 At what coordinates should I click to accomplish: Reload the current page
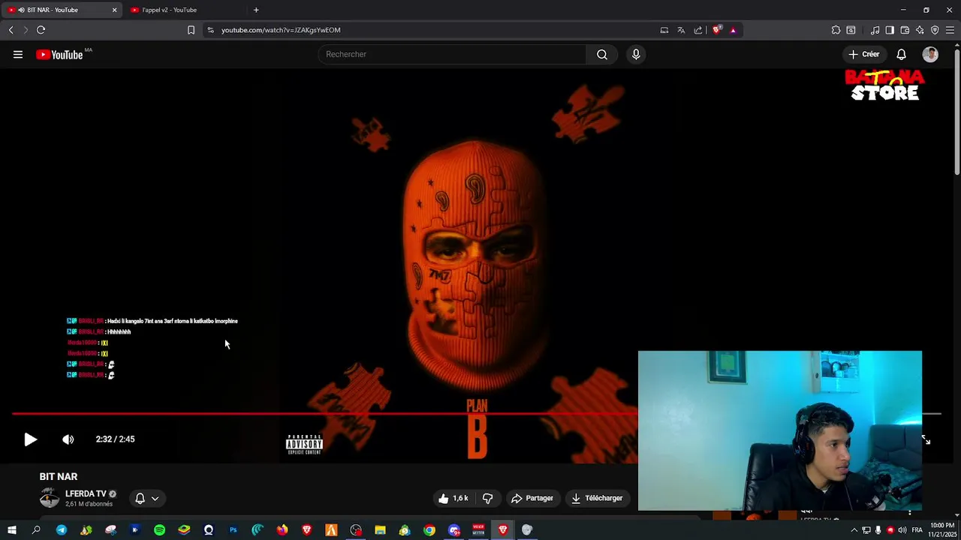tap(41, 30)
